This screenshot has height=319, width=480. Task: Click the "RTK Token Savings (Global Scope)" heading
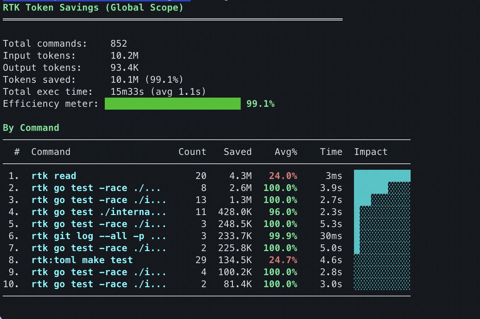(93, 8)
